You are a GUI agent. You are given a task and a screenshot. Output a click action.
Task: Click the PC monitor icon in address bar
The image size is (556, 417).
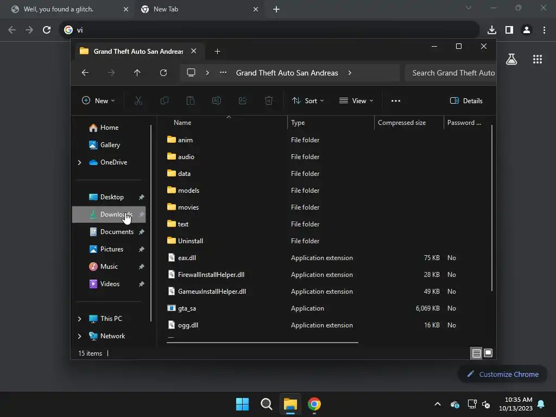tap(191, 72)
